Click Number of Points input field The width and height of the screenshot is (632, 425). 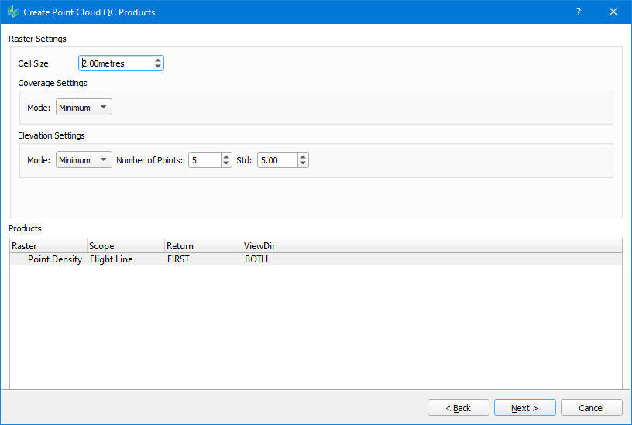tap(204, 160)
